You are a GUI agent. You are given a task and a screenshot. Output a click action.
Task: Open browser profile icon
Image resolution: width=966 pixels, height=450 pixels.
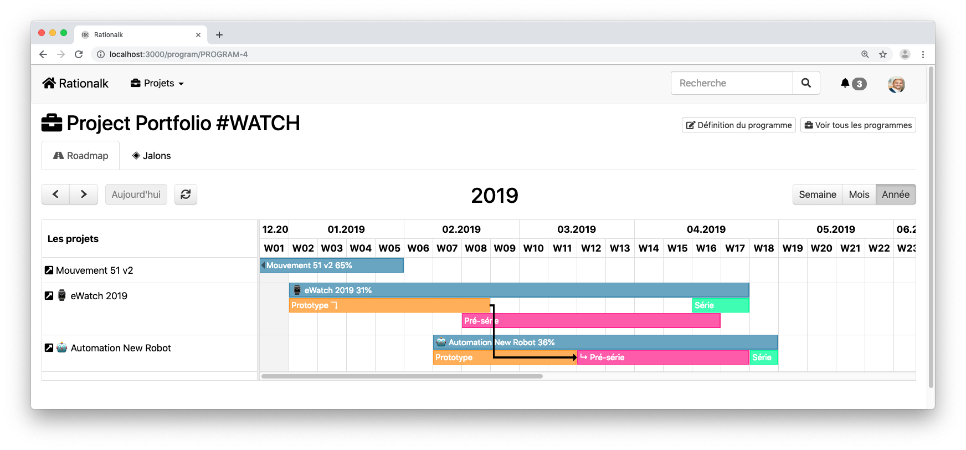(x=905, y=54)
